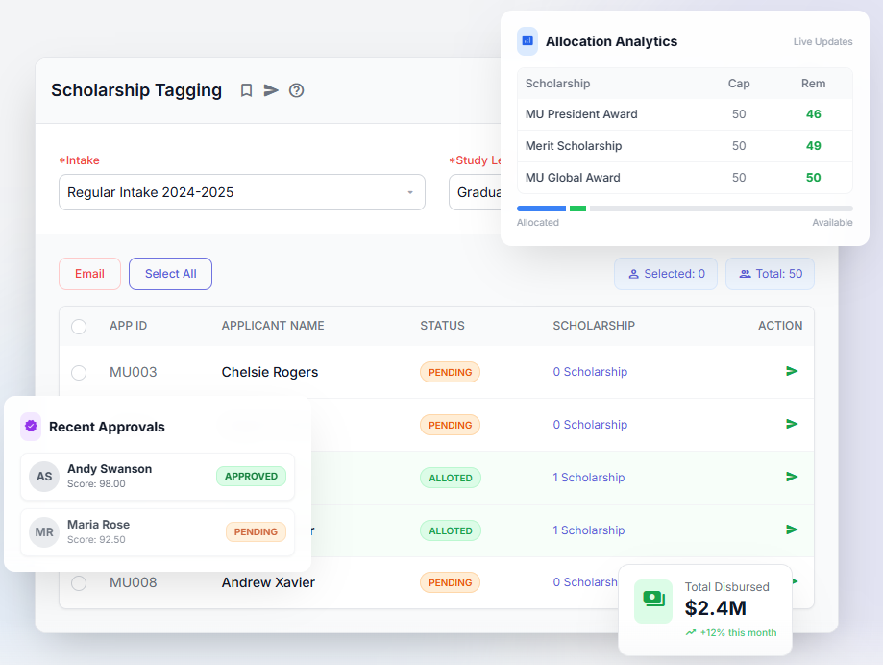Image resolution: width=883 pixels, height=665 pixels.
Task: Click the APPLICANT NAME column header
Action: coord(273,326)
